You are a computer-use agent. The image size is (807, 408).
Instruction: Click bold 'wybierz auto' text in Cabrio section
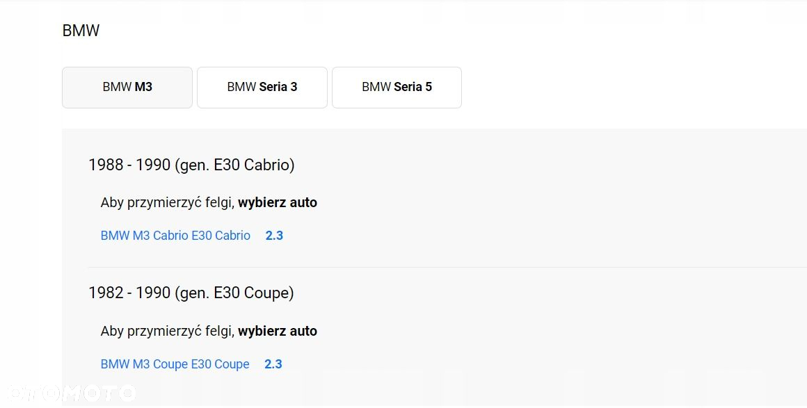(x=278, y=203)
